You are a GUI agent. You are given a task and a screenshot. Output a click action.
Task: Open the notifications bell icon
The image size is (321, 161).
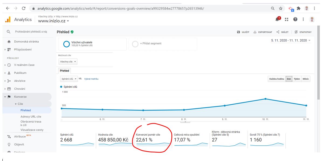pyautogui.click(x=277, y=19)
